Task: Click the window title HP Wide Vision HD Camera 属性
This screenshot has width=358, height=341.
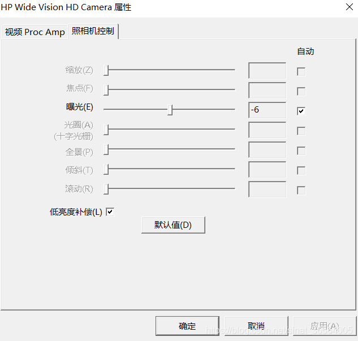Action: click(x=66, y=7)
